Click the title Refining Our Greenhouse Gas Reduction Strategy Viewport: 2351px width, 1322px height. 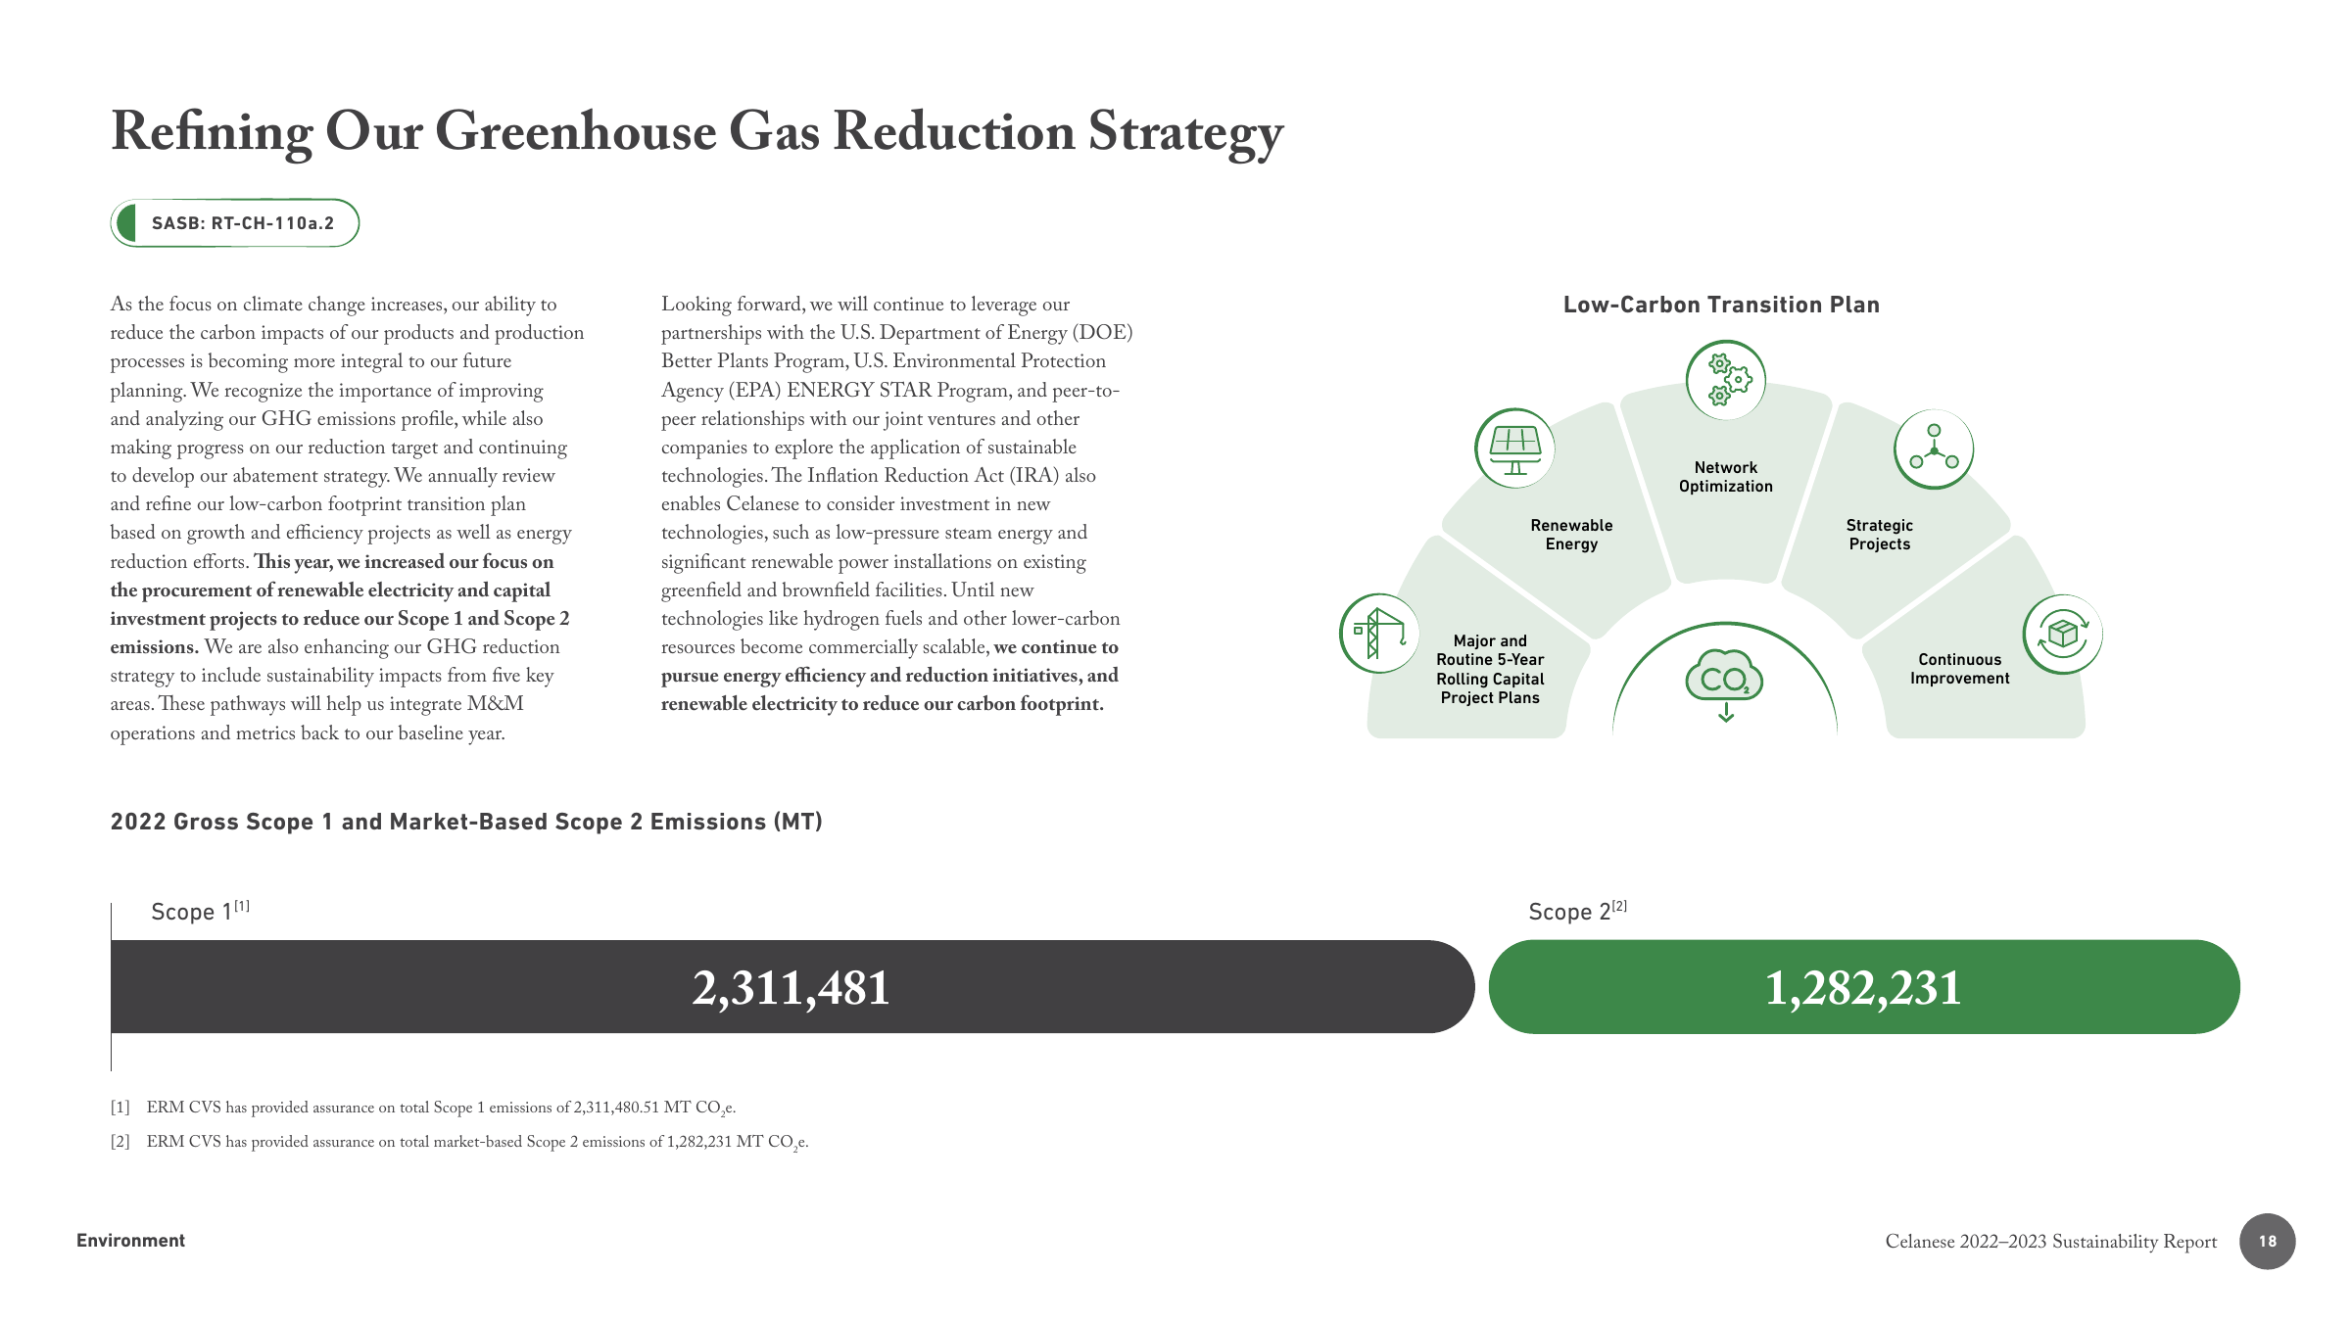coord(696,132)
